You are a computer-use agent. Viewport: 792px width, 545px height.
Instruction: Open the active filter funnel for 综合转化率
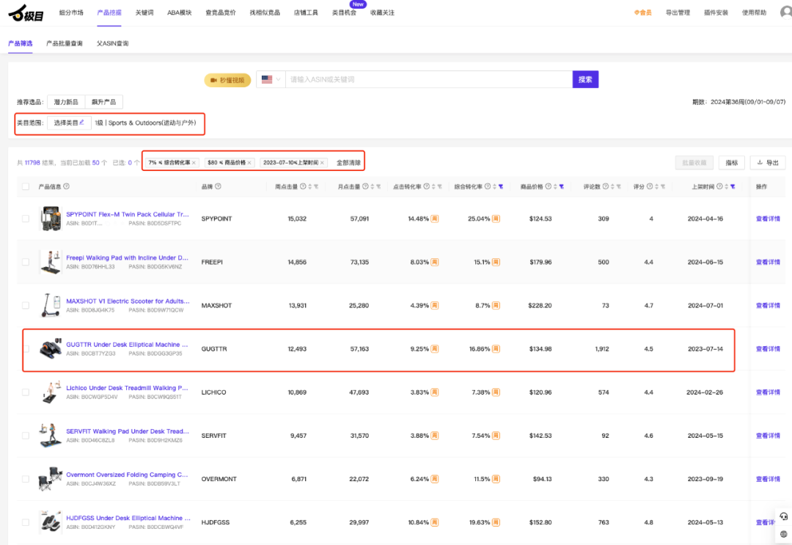click(501, 186)
